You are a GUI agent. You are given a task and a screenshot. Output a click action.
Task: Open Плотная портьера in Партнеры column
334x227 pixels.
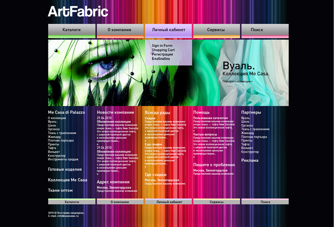[254, 137]
